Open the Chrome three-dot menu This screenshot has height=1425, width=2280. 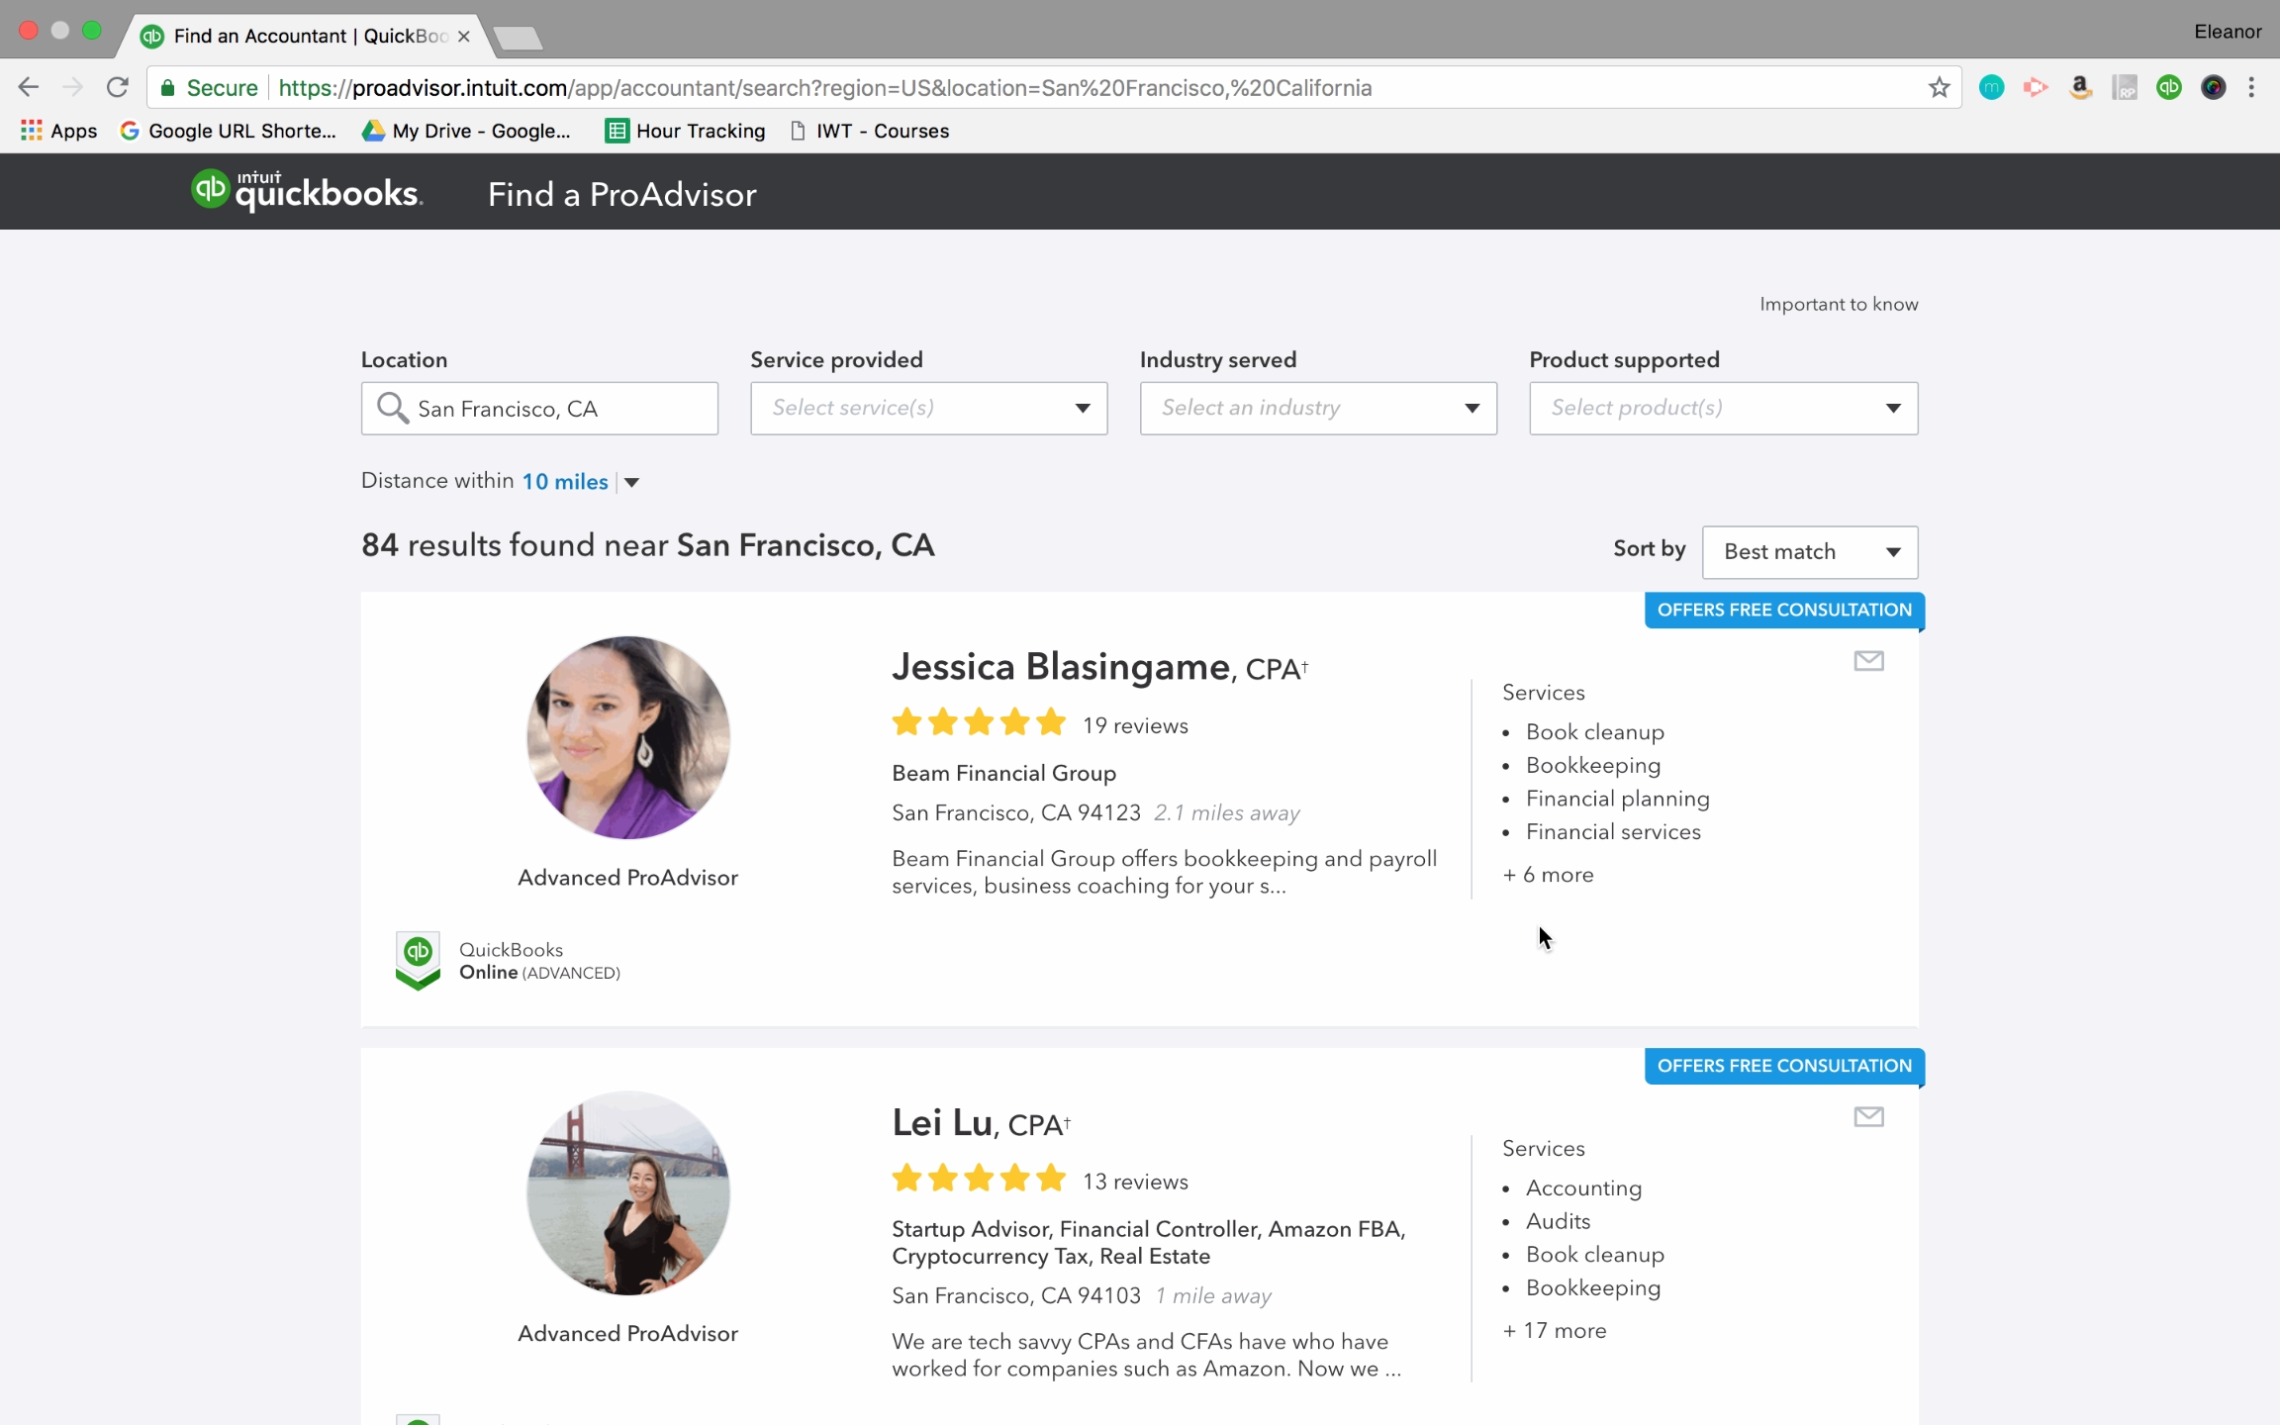(x=2251, y=87)
